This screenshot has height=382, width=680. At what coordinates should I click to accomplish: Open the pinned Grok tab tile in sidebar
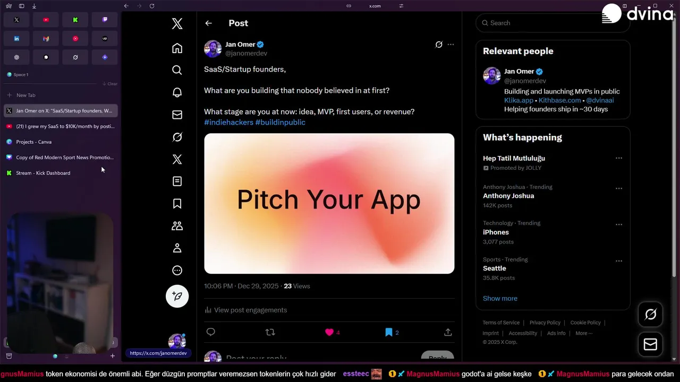[x=75, y=57]
